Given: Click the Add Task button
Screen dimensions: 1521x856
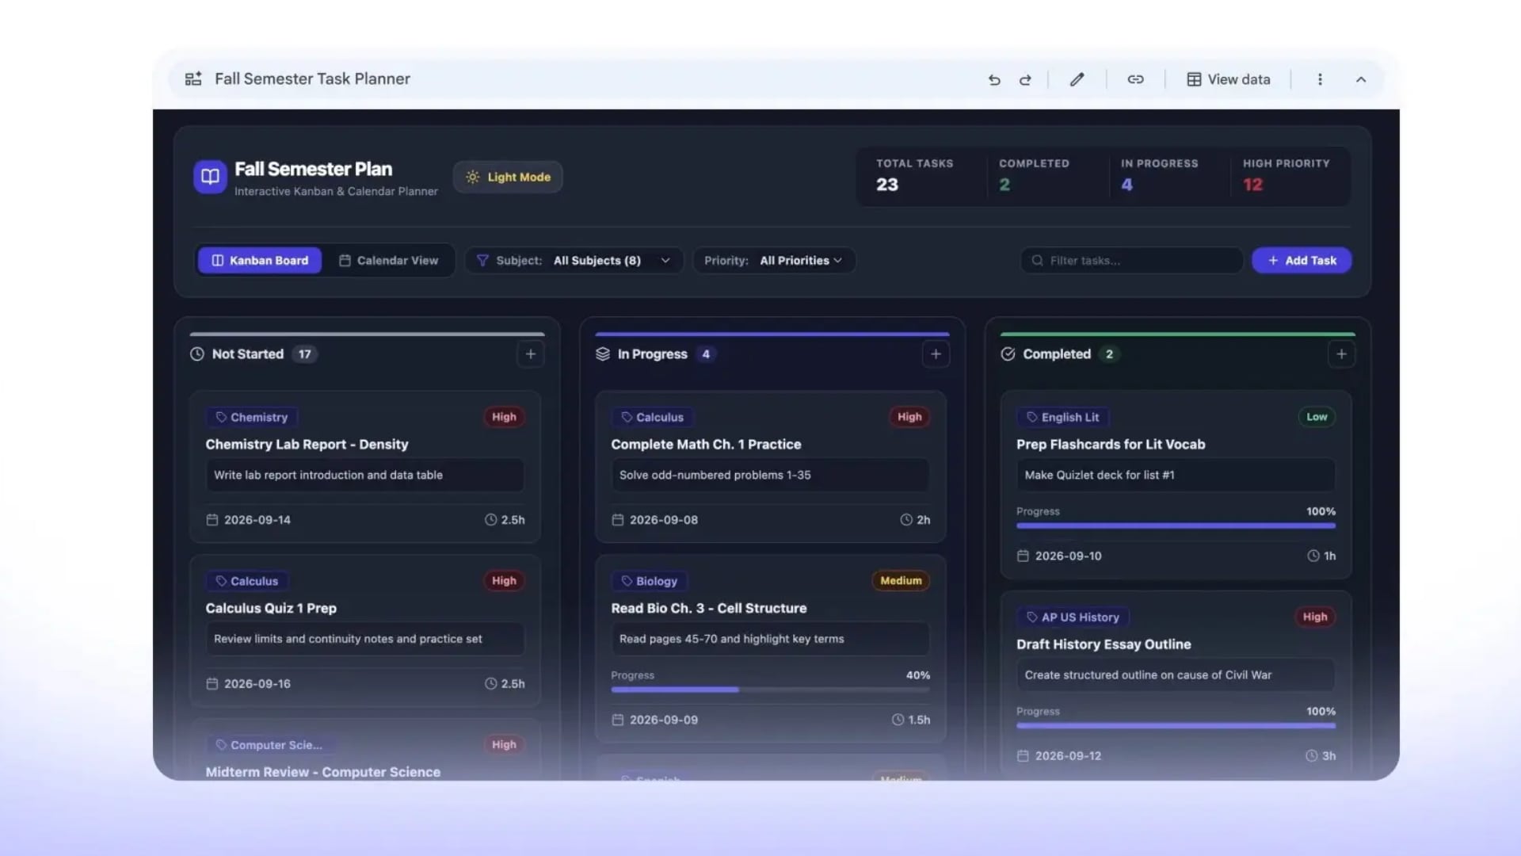Looking at the screenshot, I should (1302, 260).
